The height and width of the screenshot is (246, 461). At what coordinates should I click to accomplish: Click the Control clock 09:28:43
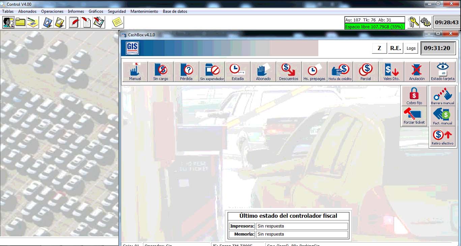tap(446, 23)
